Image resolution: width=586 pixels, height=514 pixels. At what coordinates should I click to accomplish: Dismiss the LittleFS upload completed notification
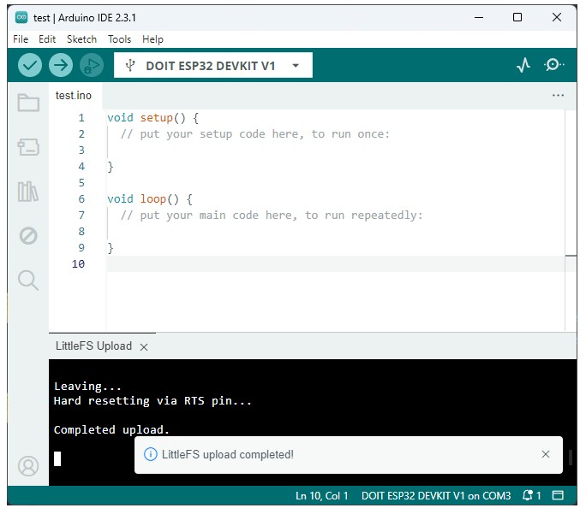click(x=546, y=454)
